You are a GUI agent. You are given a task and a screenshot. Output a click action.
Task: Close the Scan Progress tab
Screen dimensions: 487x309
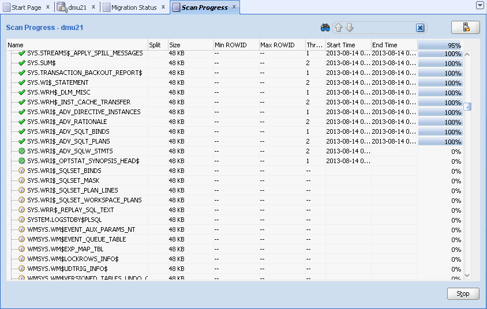coord(234,7)
